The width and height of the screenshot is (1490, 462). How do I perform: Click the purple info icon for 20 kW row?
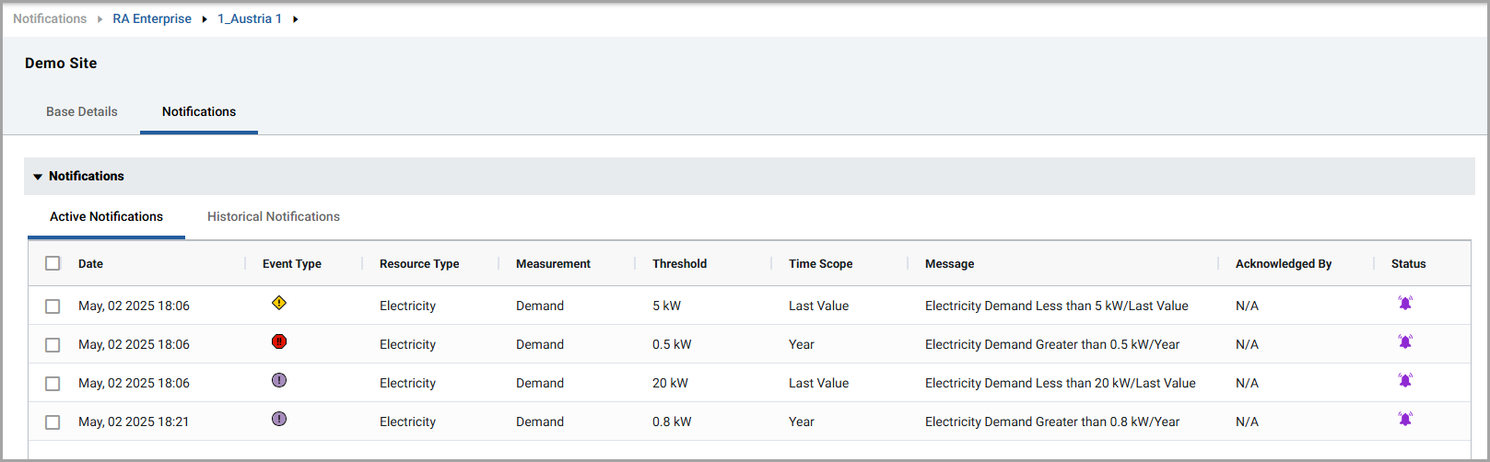click(279, 380)
